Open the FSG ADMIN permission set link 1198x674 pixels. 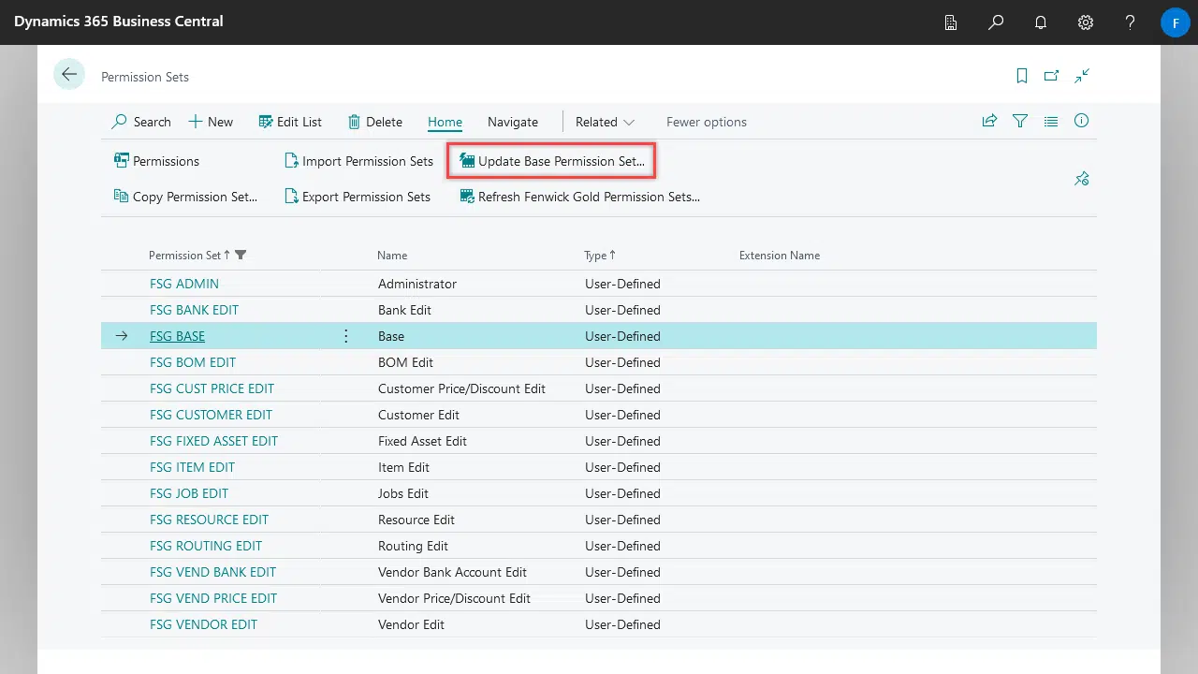click(x=184, y=284)
